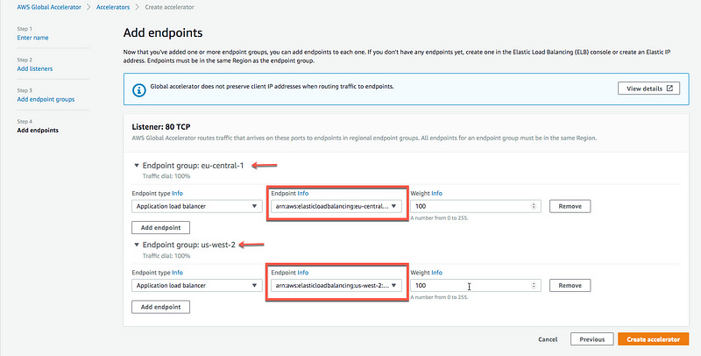Image resolution: width=701 pixels, height=356 pixels.
Task: Open Endpoint type Info link for eu-central-1
Action: 178,193
